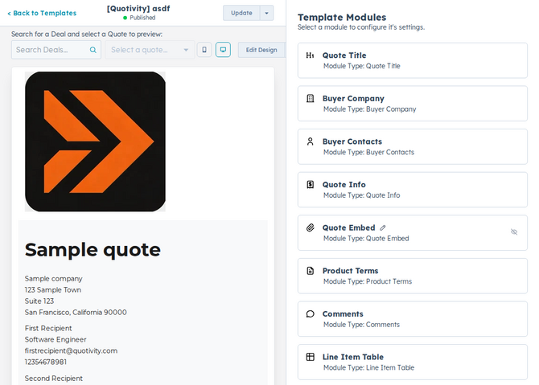Click the Template Modules heading

click(x=342, y=17)
